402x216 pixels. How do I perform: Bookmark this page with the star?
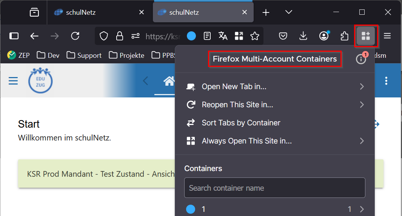[x=254, y=36]
